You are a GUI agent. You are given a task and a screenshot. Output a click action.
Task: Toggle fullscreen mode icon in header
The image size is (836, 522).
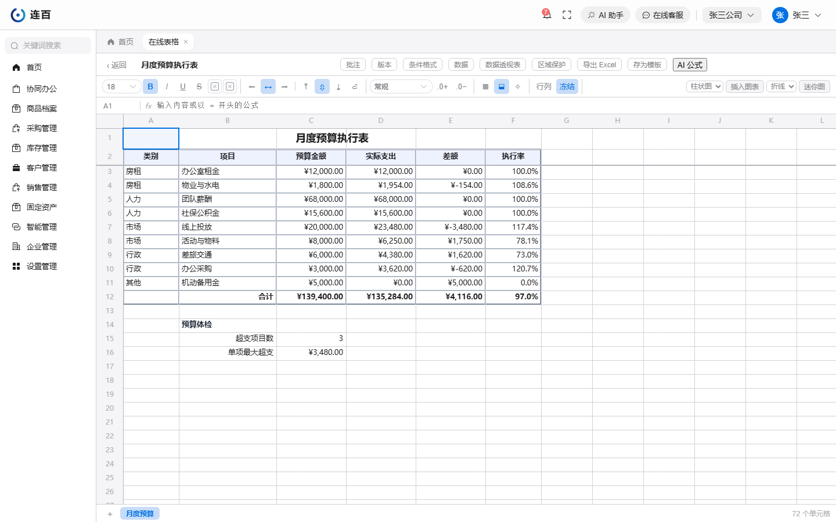click(567, 15)
